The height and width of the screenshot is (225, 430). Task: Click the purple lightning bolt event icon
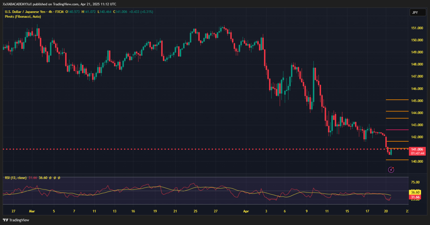click(x=391, y=170)
